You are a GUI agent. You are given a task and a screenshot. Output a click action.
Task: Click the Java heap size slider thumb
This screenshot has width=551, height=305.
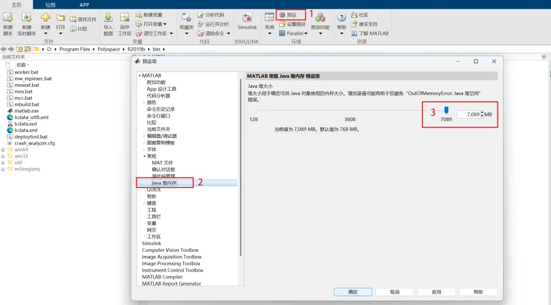446,110
